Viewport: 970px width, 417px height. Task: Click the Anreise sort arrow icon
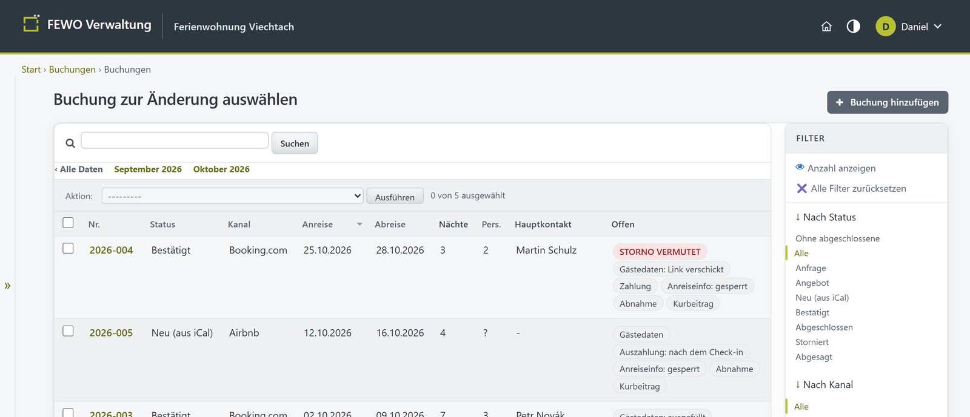point(360,225)
